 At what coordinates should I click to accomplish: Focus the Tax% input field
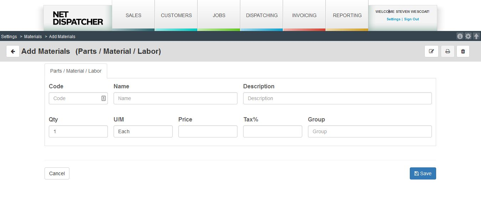coord(273,131)
